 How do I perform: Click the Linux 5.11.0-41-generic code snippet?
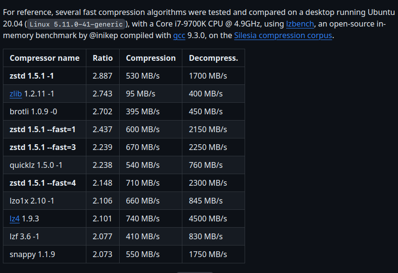(x=77, y=24)
